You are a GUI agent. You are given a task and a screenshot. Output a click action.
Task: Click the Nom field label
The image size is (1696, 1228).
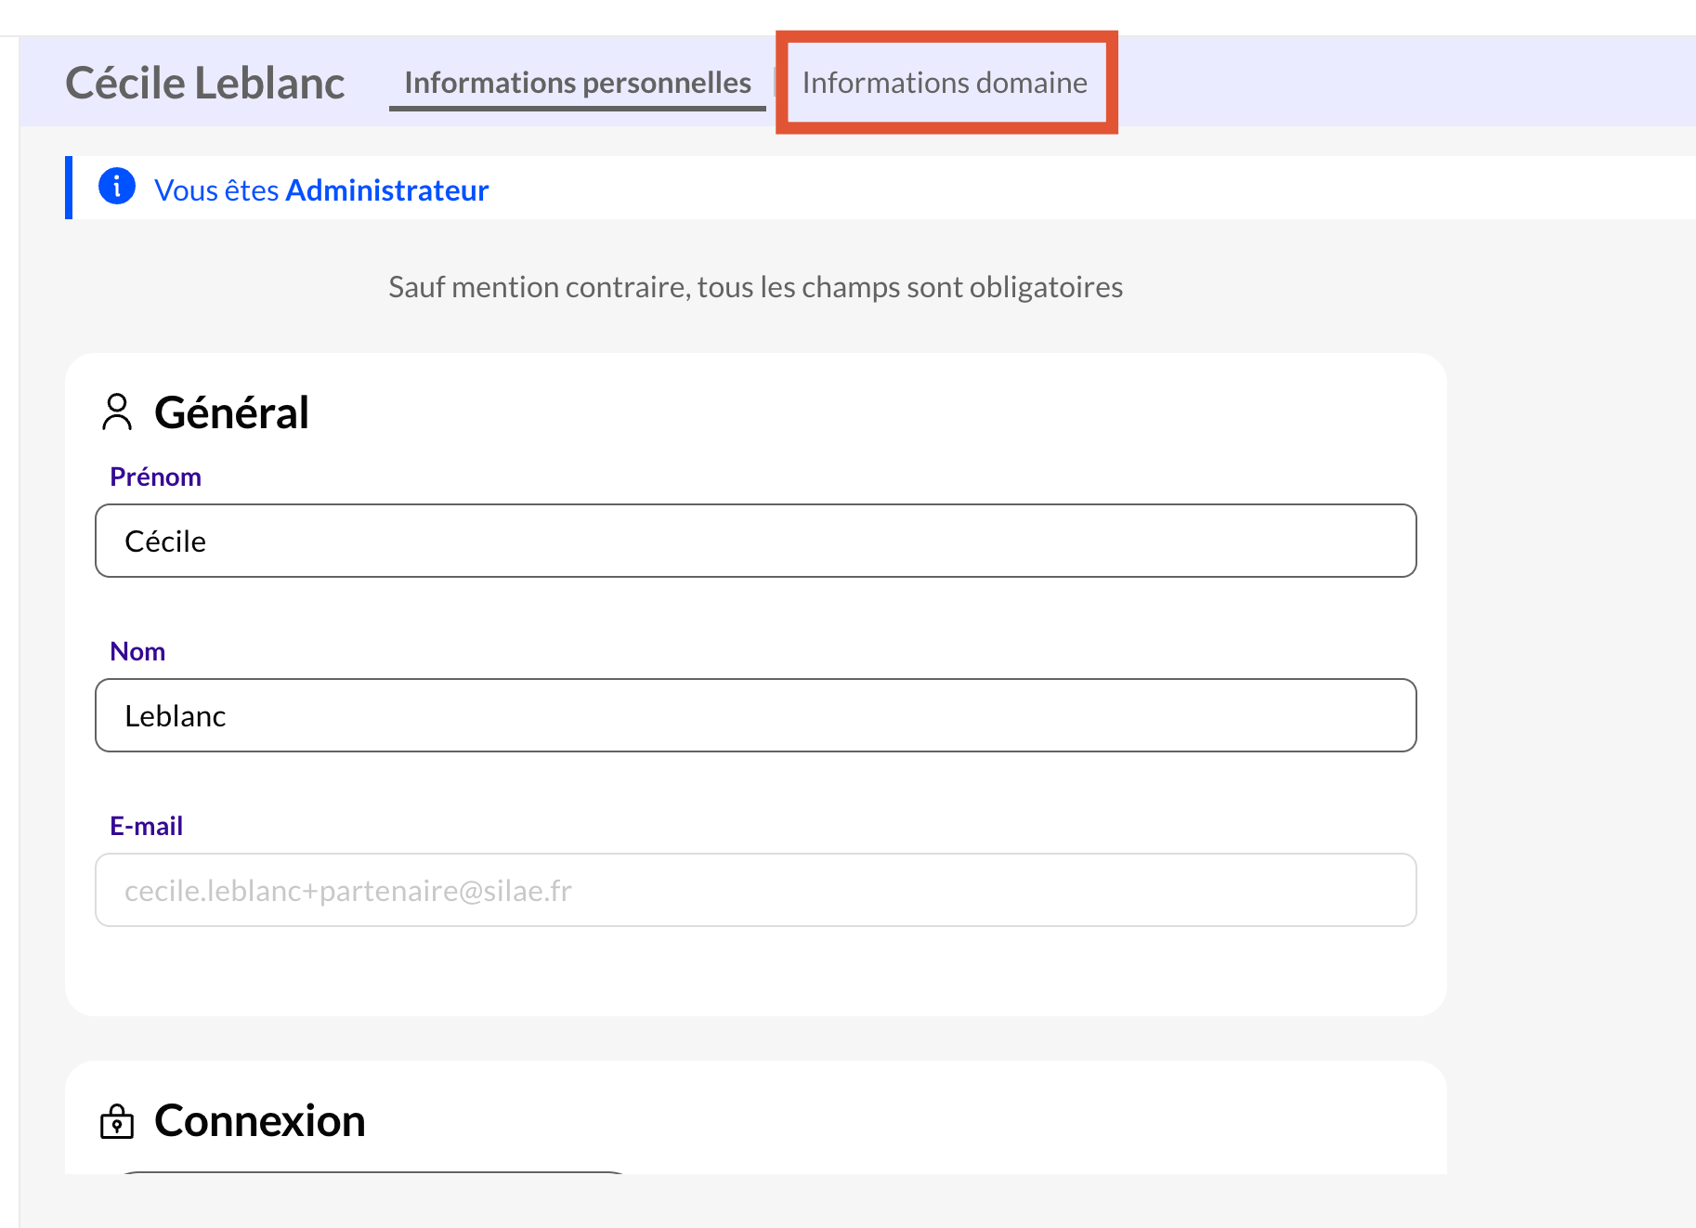click(137, 651)
